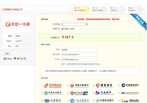Viewport: 147px width, 103px height.
Task: Click the 中国农业银行 logo
Action: coord(53,93)
